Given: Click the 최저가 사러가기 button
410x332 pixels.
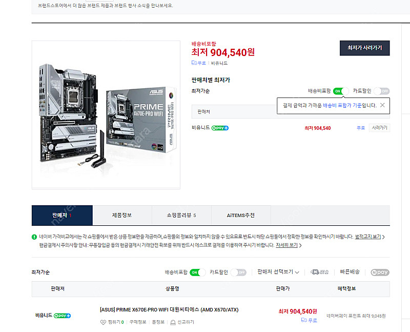Looking at the screenshot, I should [364, 48].
